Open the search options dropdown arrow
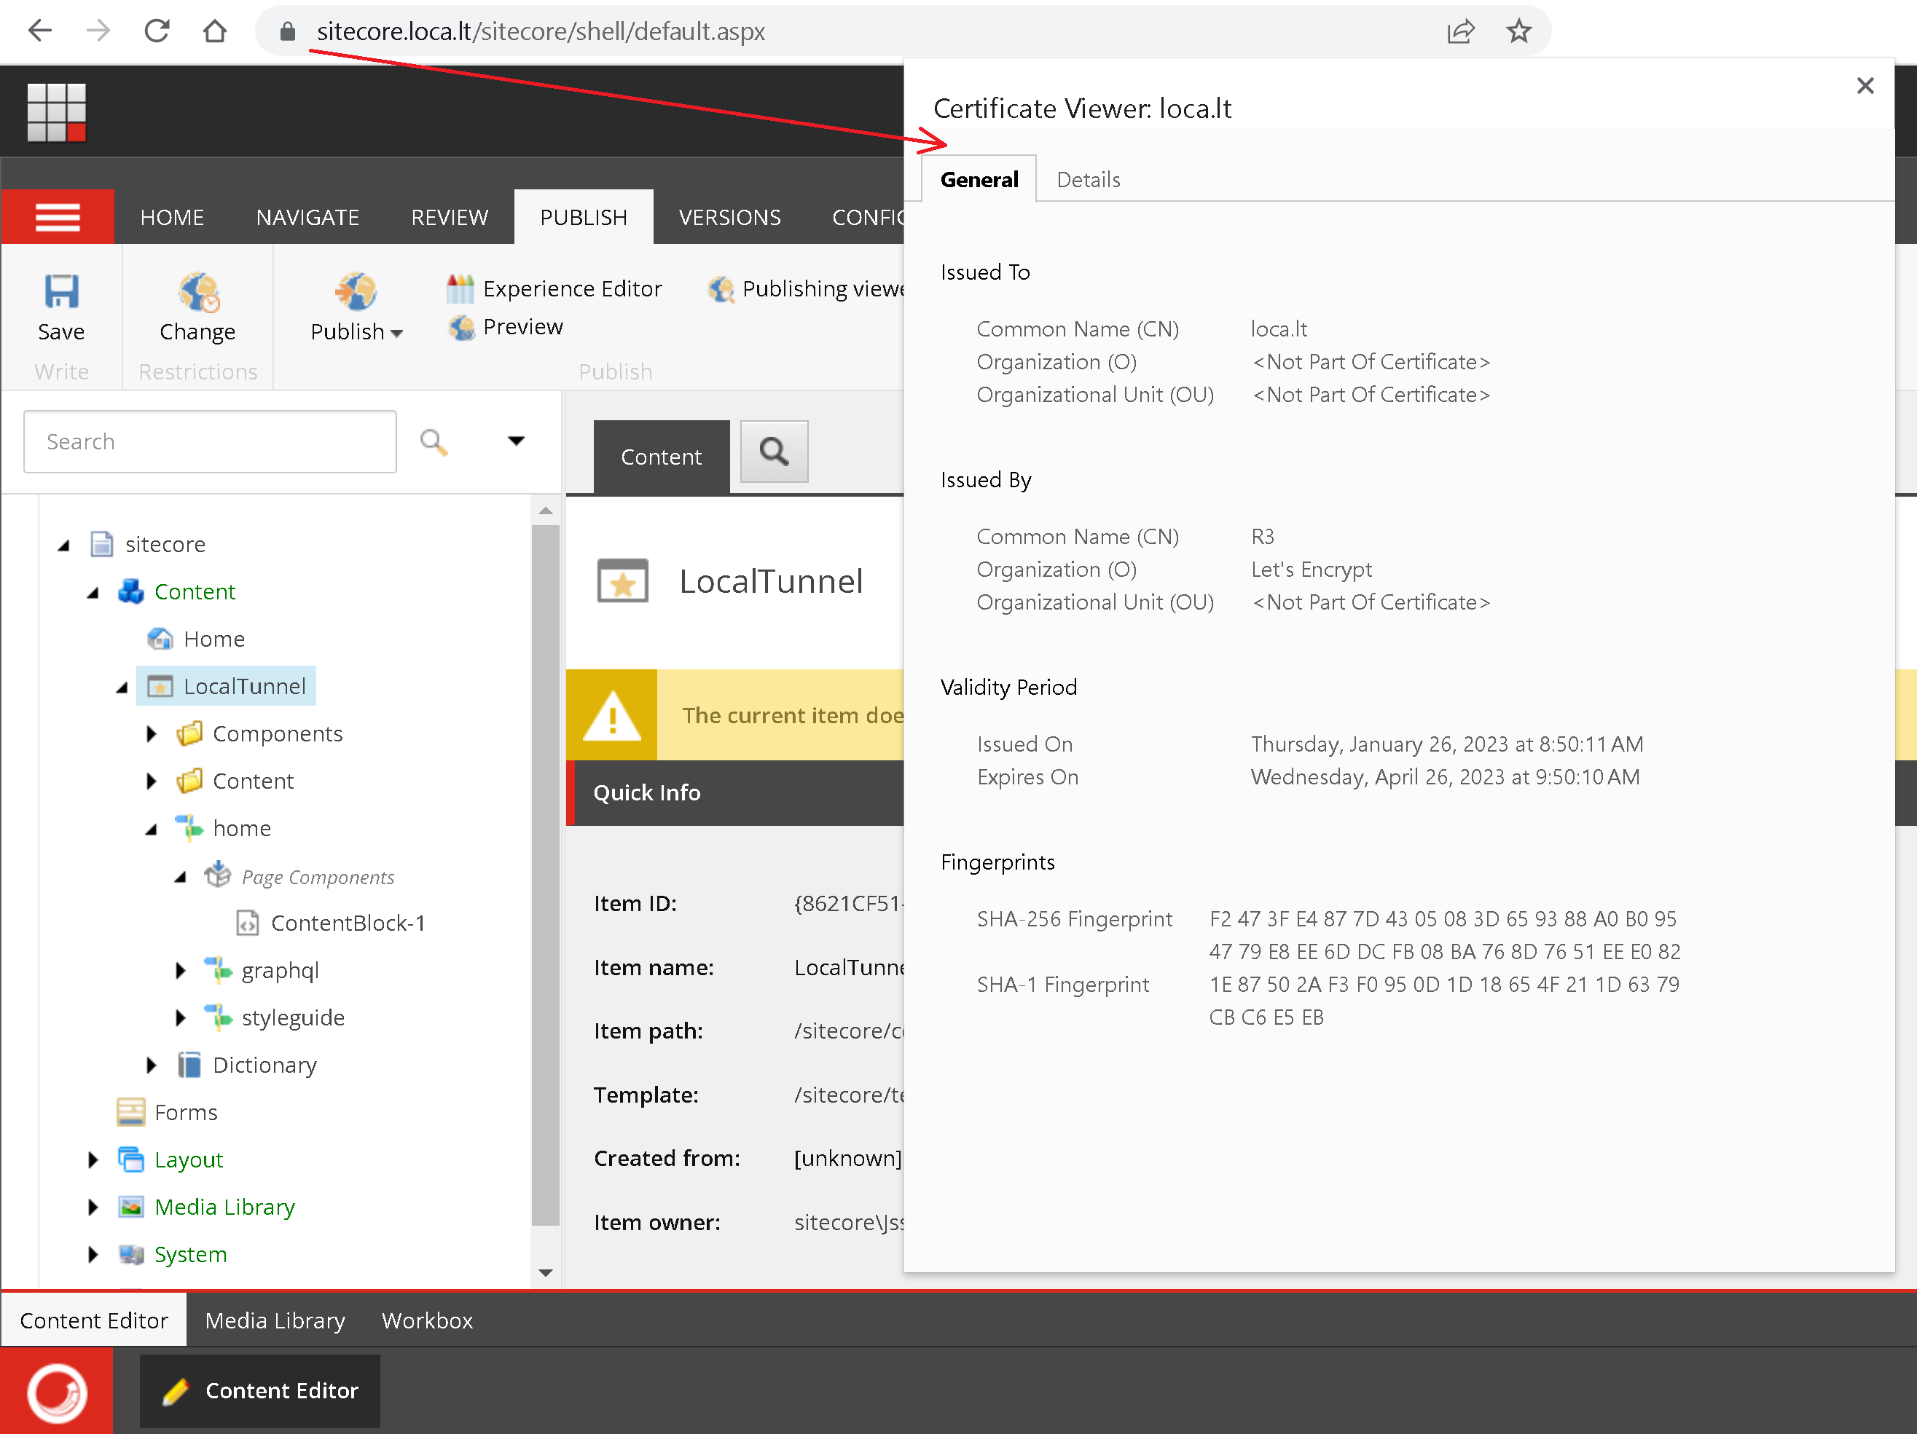This screenshot has height=1434, width=1917. tap(516, 441)
